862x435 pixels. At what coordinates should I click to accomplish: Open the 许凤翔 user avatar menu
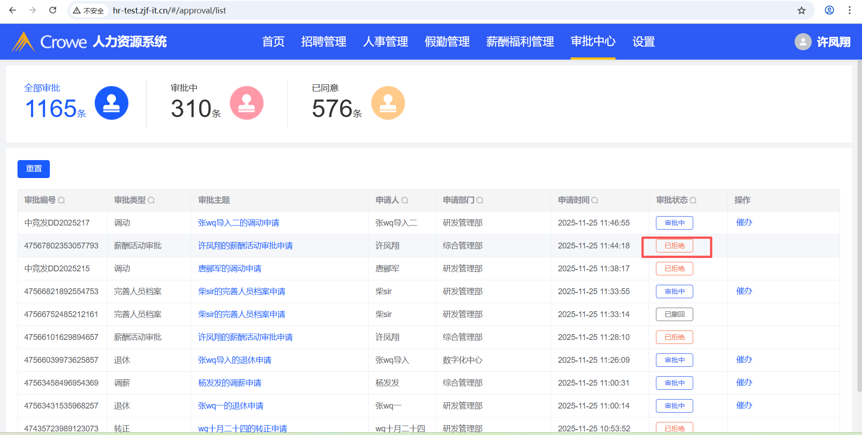(x=803, y=42)
